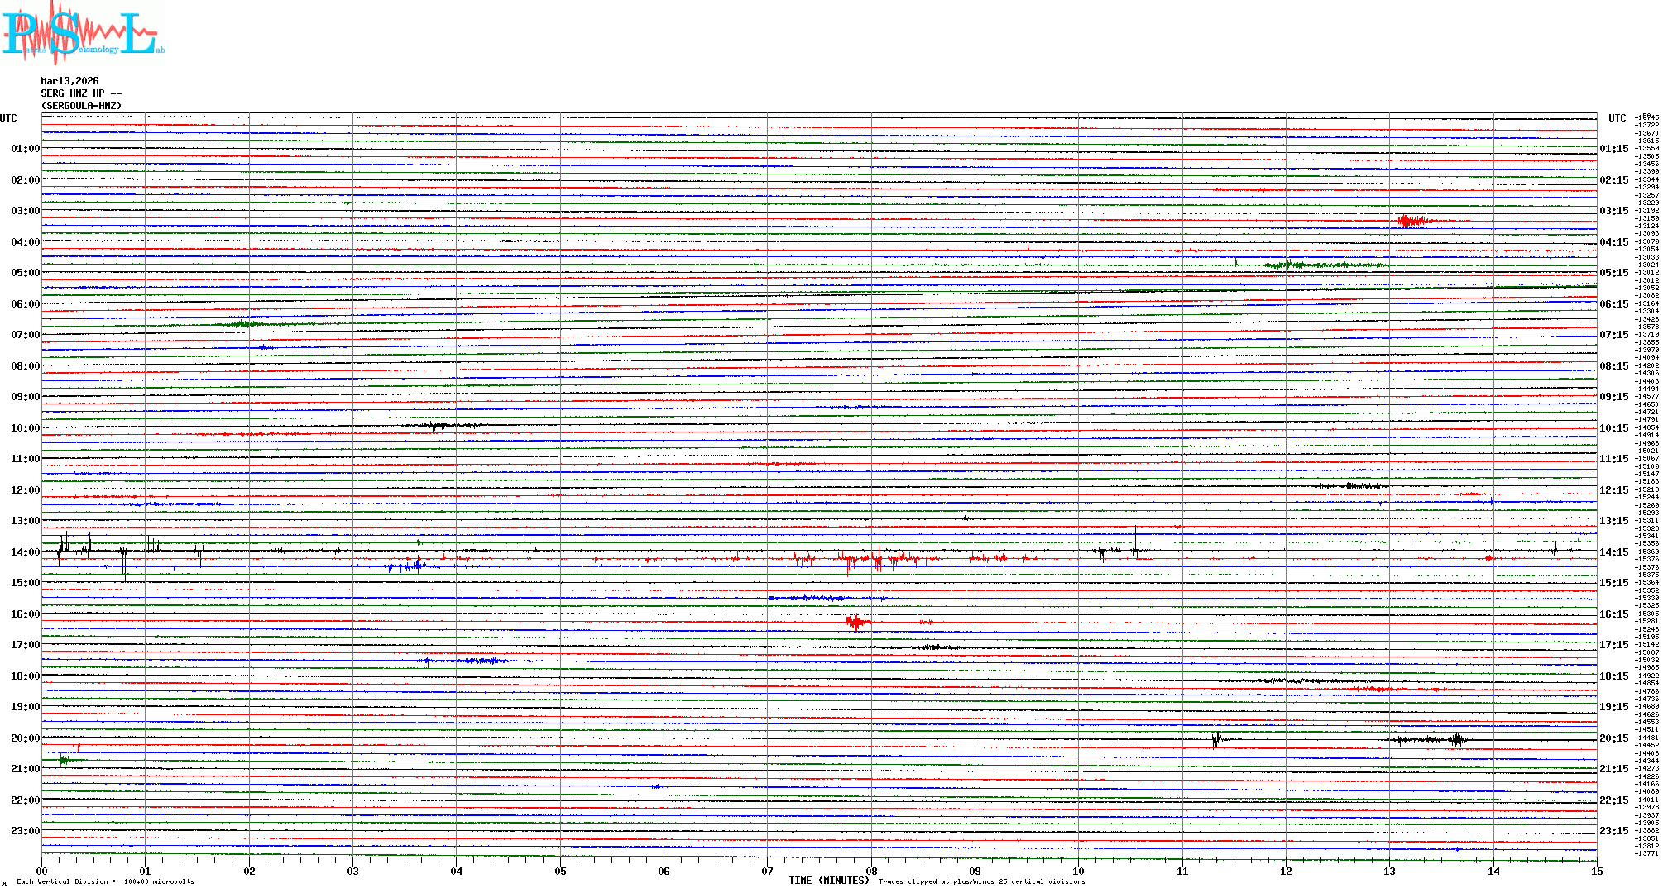Image resolution: width=1663 pixels, height=893 pixels.
Task: Click the (SERGOULA-HNZ) station name text
Action: [x=81, y=106]
